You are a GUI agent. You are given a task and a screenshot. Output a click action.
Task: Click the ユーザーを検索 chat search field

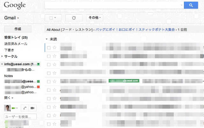(x=20, y=117)
